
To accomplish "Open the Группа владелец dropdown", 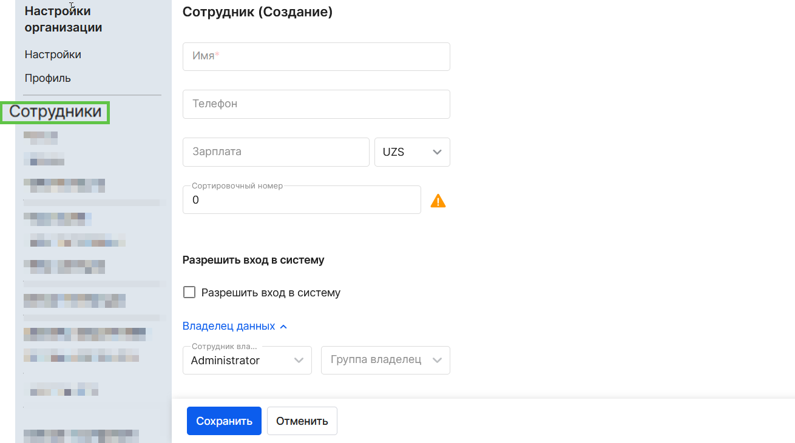I will (x=385, y=361).
